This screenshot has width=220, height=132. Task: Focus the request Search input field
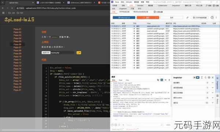144,125
